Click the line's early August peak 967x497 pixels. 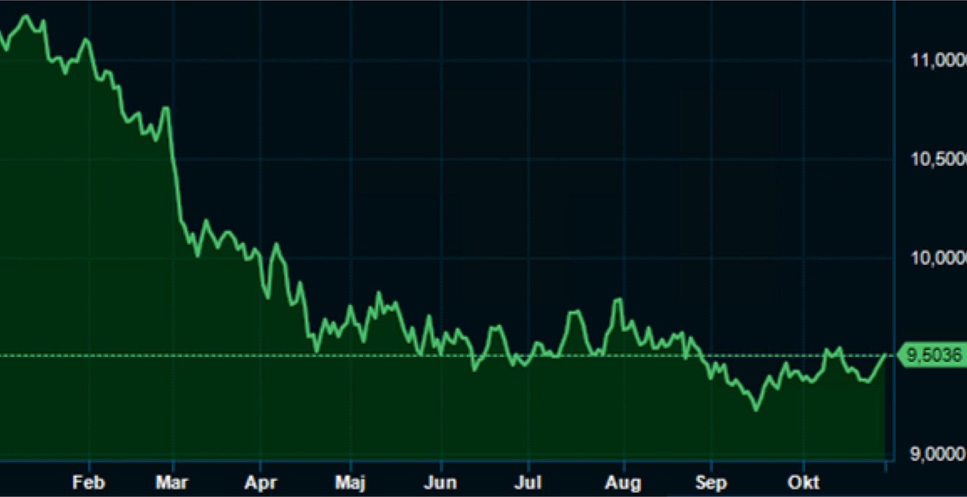pos(618,300)
